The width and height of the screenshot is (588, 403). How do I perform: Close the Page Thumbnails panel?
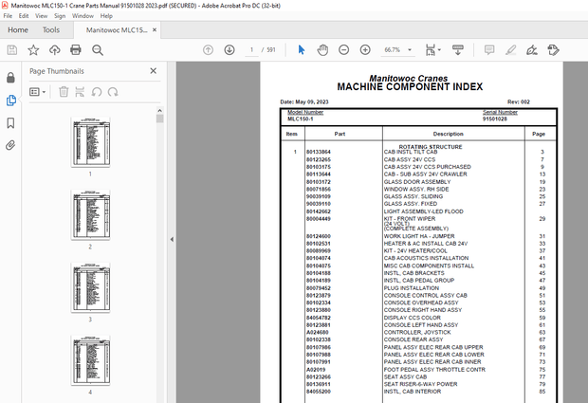153,71
